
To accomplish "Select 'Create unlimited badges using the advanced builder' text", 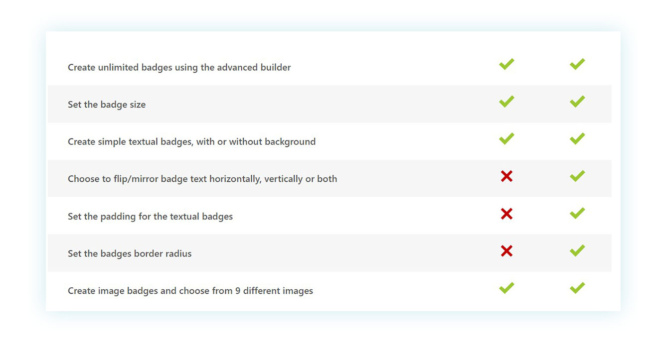I will (179, 67).
